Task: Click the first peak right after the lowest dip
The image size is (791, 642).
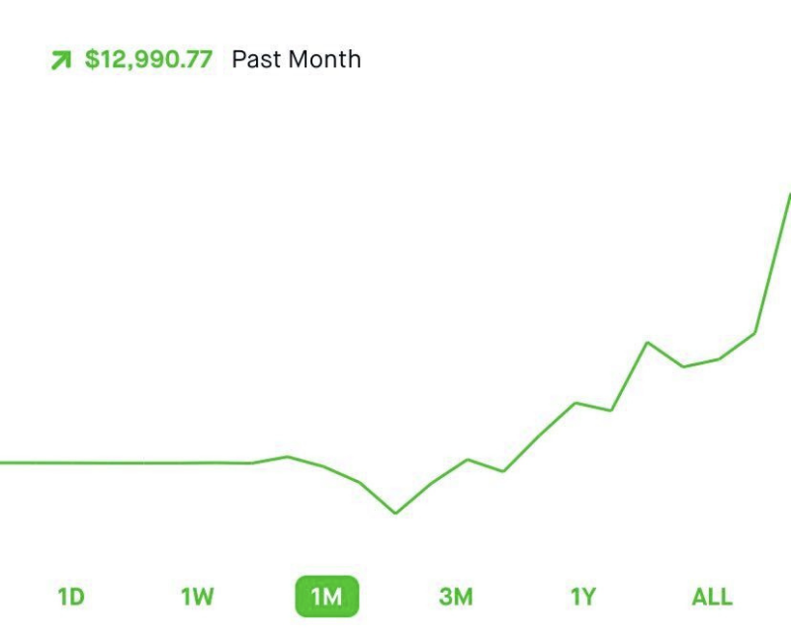Action: click(468, 459)
